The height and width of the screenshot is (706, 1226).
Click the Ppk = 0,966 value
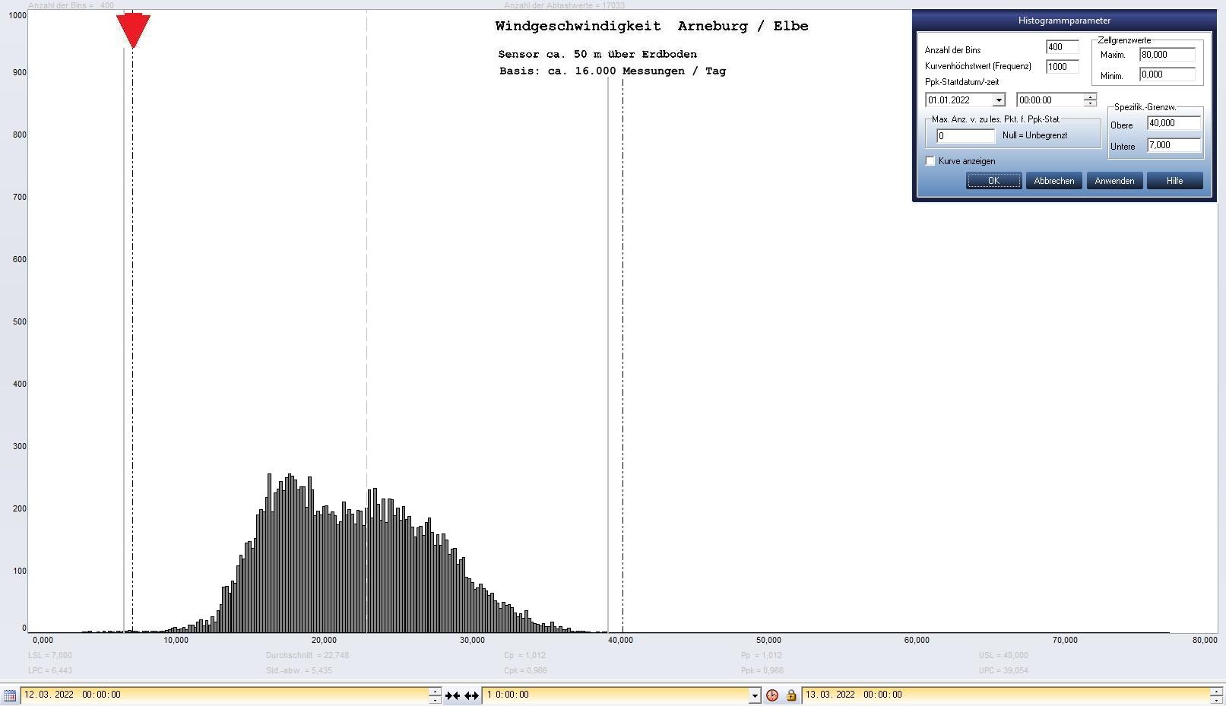[762, 670]
